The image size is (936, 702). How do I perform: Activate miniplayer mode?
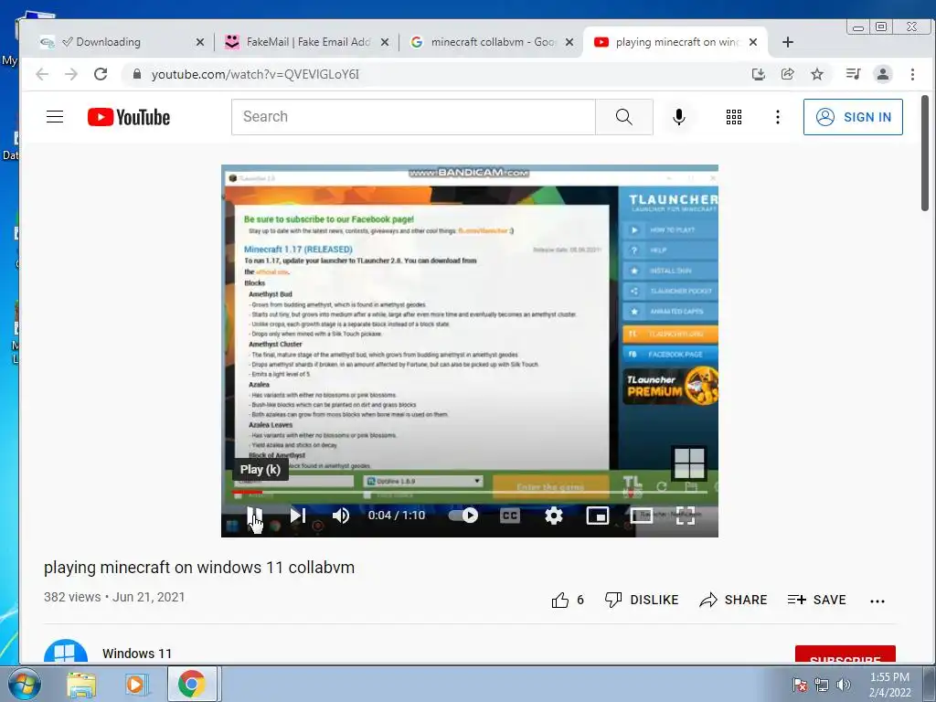[x=598, y=516]
